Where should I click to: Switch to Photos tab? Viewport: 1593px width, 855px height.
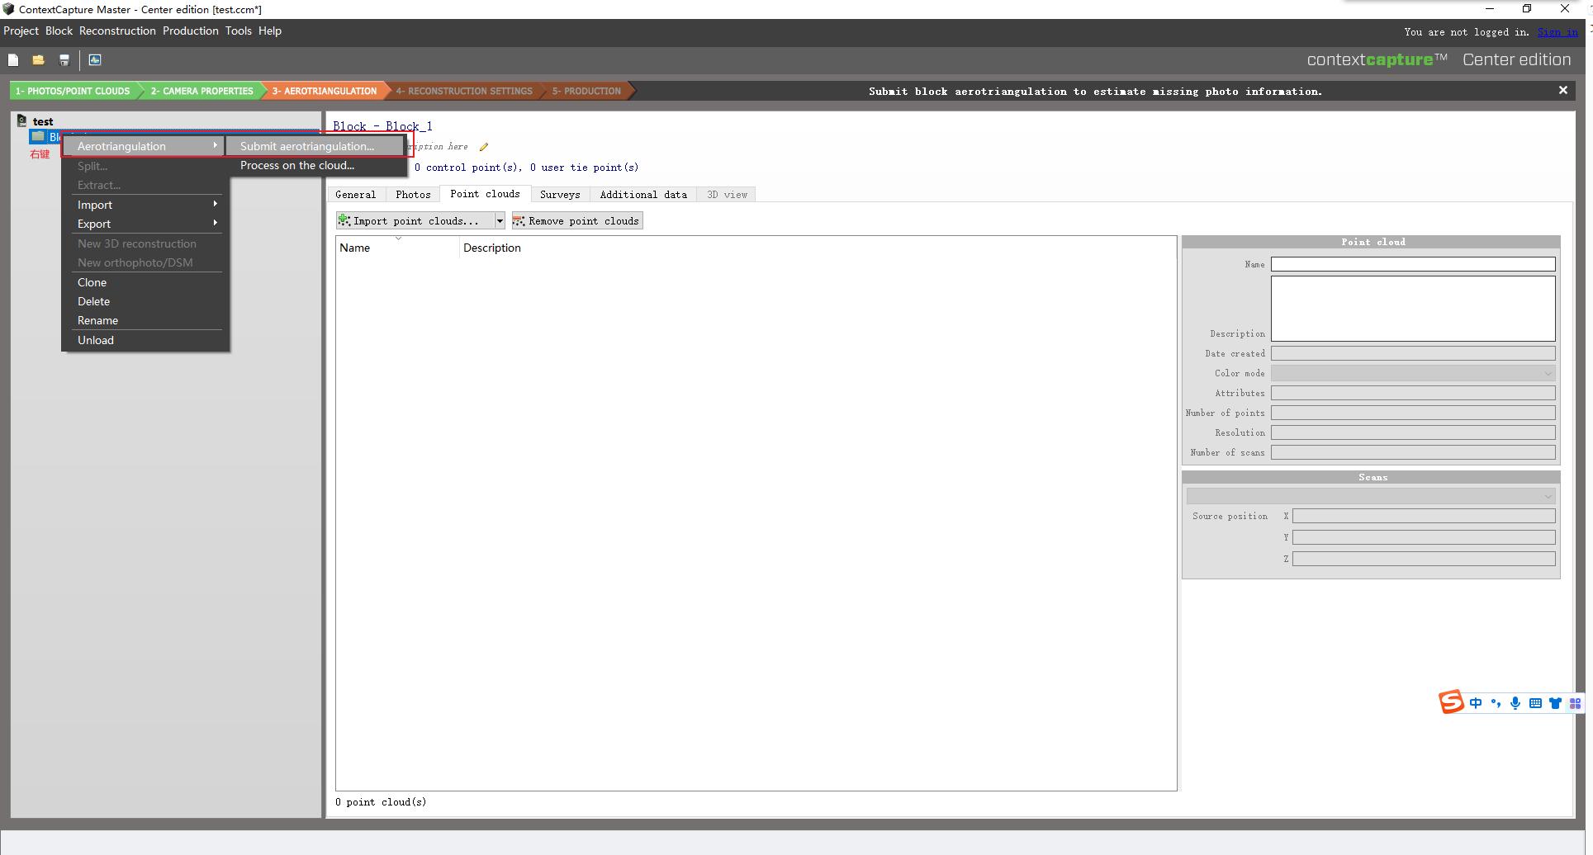click(413, 195)
